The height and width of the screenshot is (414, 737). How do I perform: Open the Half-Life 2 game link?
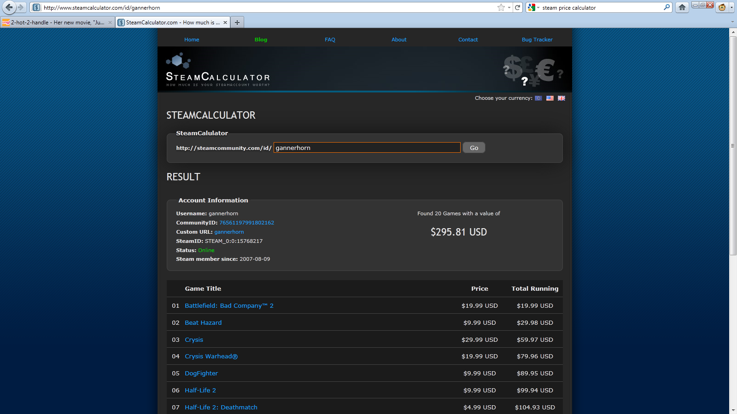coord(200,391)
